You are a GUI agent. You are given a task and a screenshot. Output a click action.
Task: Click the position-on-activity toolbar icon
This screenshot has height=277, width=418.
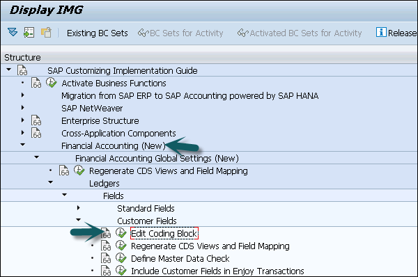29,33
